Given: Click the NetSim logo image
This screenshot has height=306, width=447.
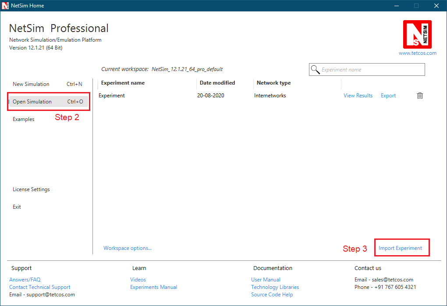Looking at the screenshot, I should pyautogui.click(x=417, y=35).
